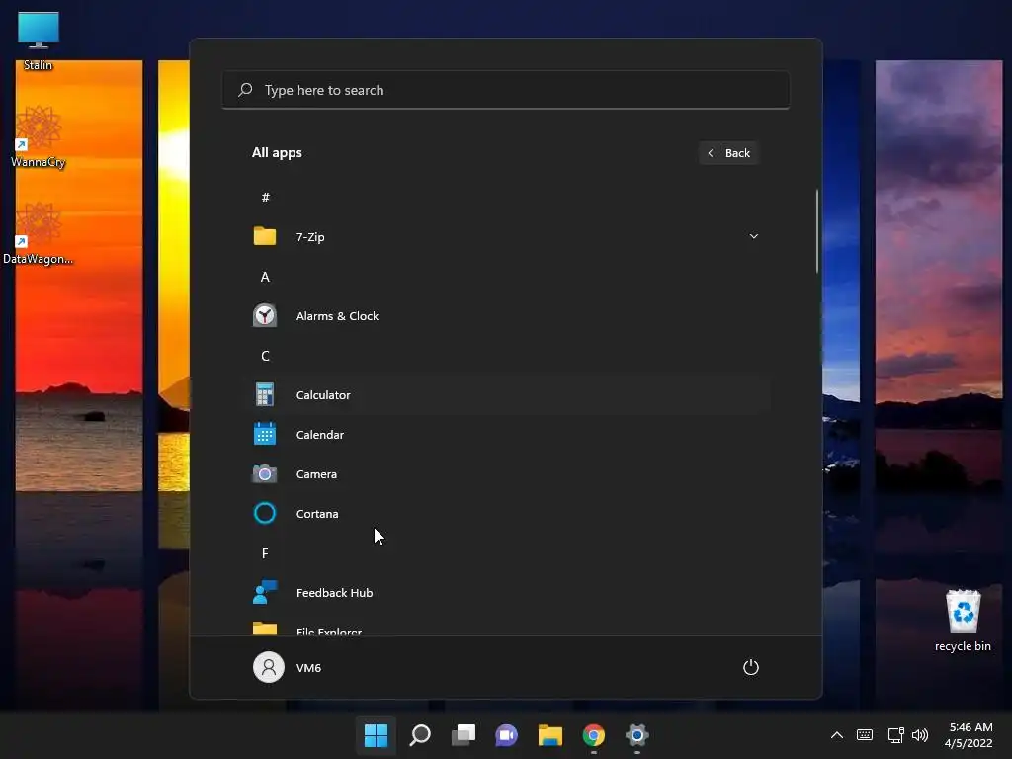
Task: Show hidden tray icons chevron
Action: (836, 734)
